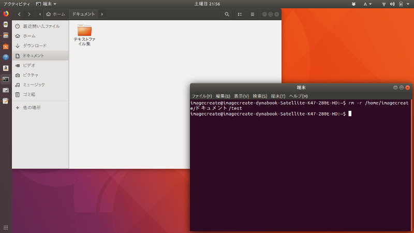
Task: Open the clock and calendar panel
Action: pyautogui.click(x=207, y=4)
